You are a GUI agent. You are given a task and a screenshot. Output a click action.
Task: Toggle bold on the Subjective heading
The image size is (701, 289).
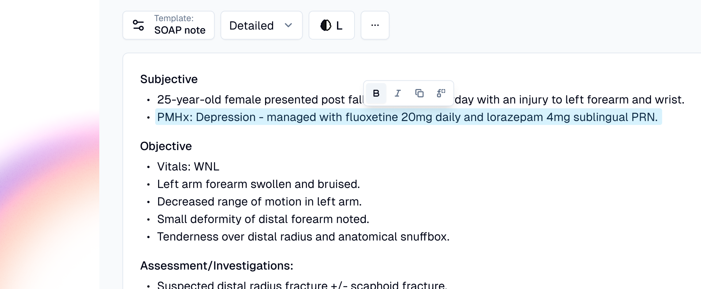(376, 93)
